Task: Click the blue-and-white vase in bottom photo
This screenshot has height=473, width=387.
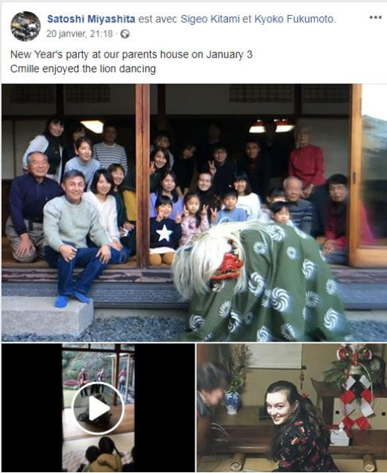Action: pyautogui.click(x=232, y=402)
